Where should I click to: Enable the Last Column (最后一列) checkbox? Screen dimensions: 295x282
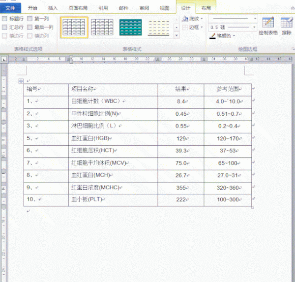tap(29, 27)
